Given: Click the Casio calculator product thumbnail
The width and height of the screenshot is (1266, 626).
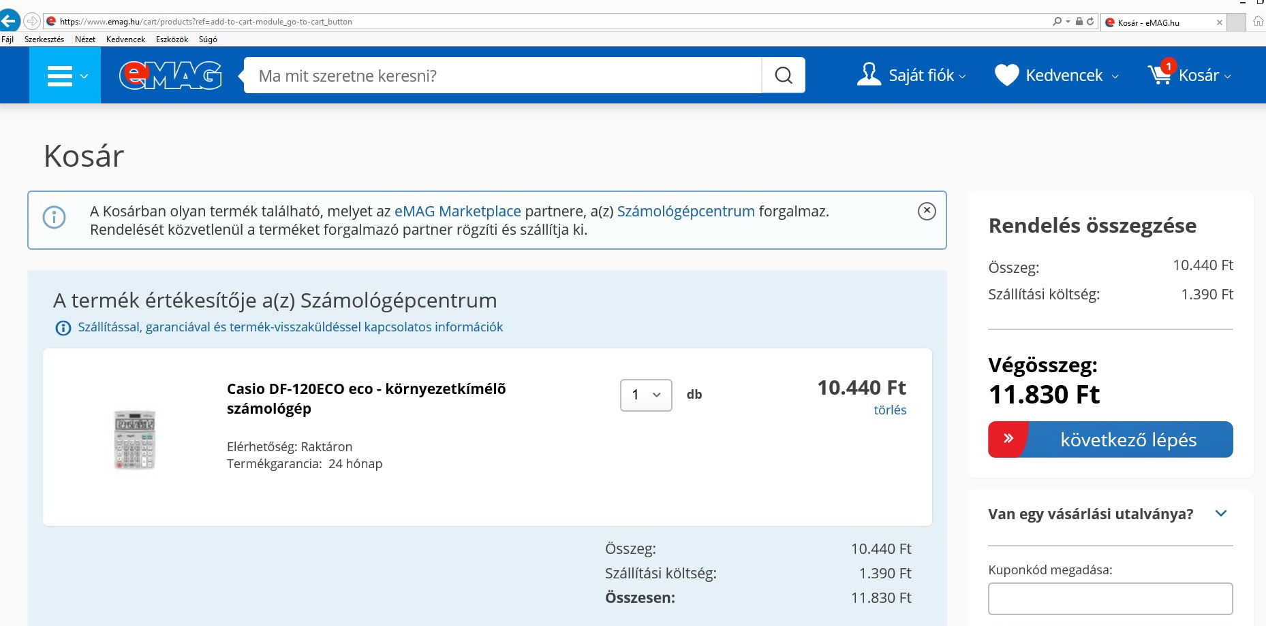Looking at the screenshot, I should click(135, 440).
